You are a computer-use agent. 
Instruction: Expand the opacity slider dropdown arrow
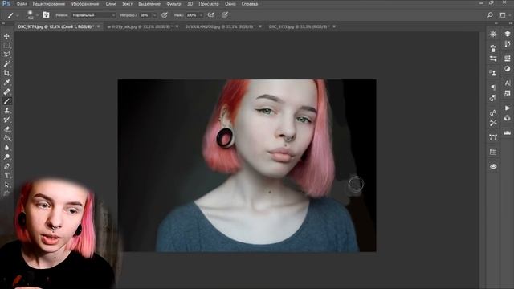coord(155,15)
